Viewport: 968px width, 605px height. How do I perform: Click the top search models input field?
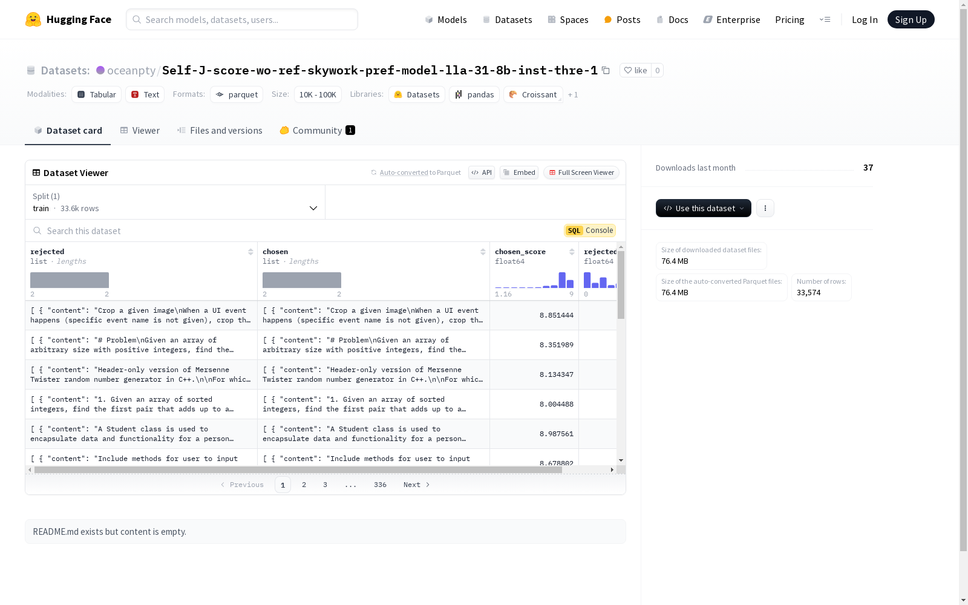(x=242, y=19)
